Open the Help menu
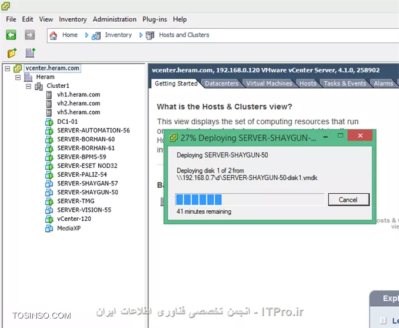This screenshot has height=328, width=399. coord(180,19)
